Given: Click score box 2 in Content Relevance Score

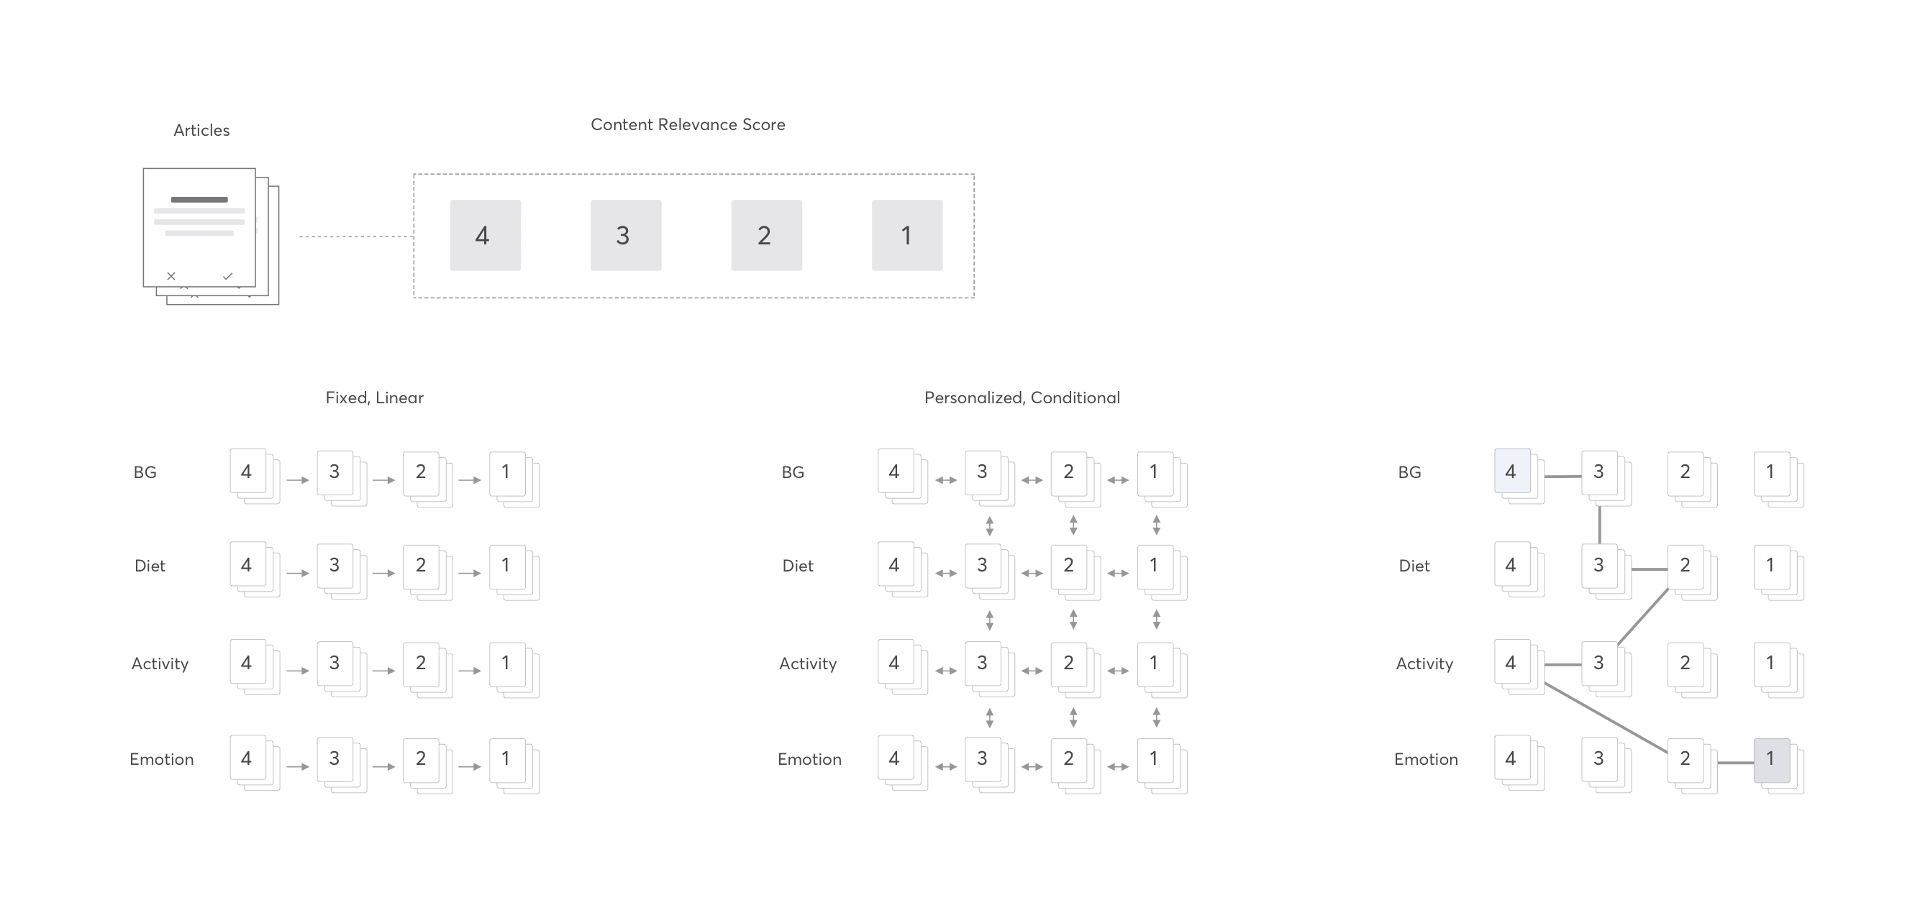Looking at the screenshot, I should 765,235.
